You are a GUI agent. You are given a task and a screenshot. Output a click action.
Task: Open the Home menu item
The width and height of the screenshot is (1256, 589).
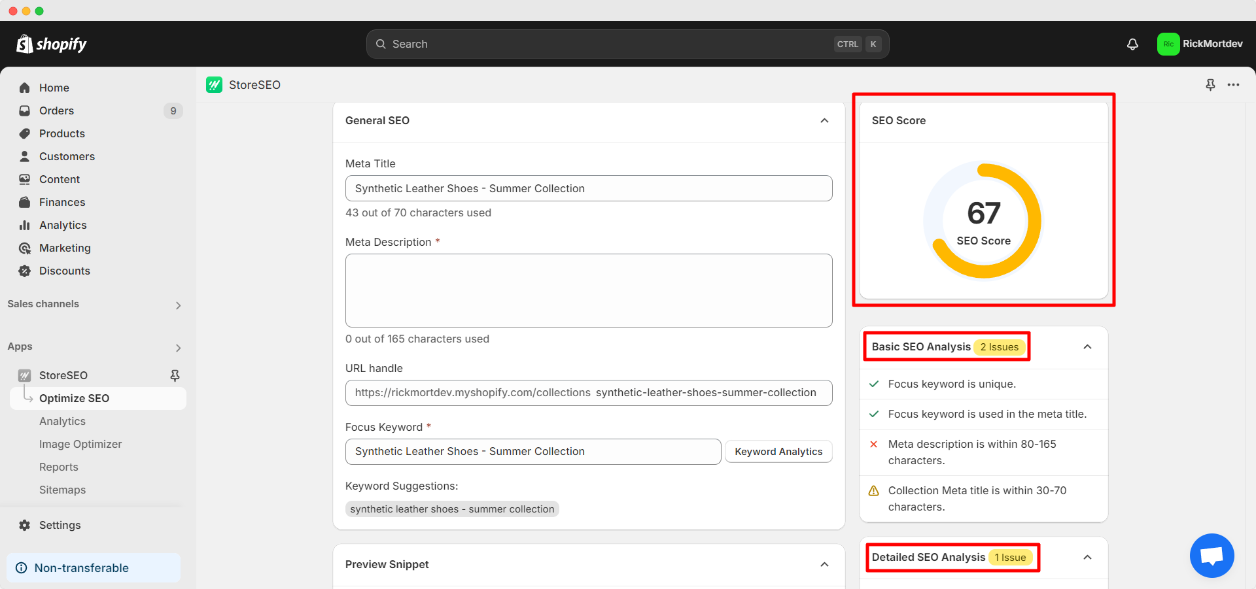(98, 88)
